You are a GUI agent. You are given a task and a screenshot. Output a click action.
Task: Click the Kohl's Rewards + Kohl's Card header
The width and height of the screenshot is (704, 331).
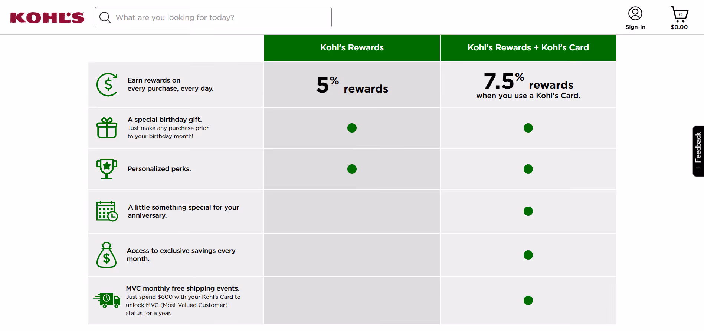[528, 48]
